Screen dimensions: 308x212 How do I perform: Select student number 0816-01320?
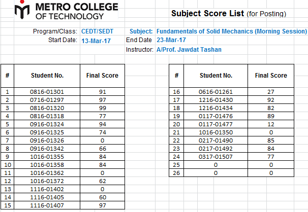point(47,108)
